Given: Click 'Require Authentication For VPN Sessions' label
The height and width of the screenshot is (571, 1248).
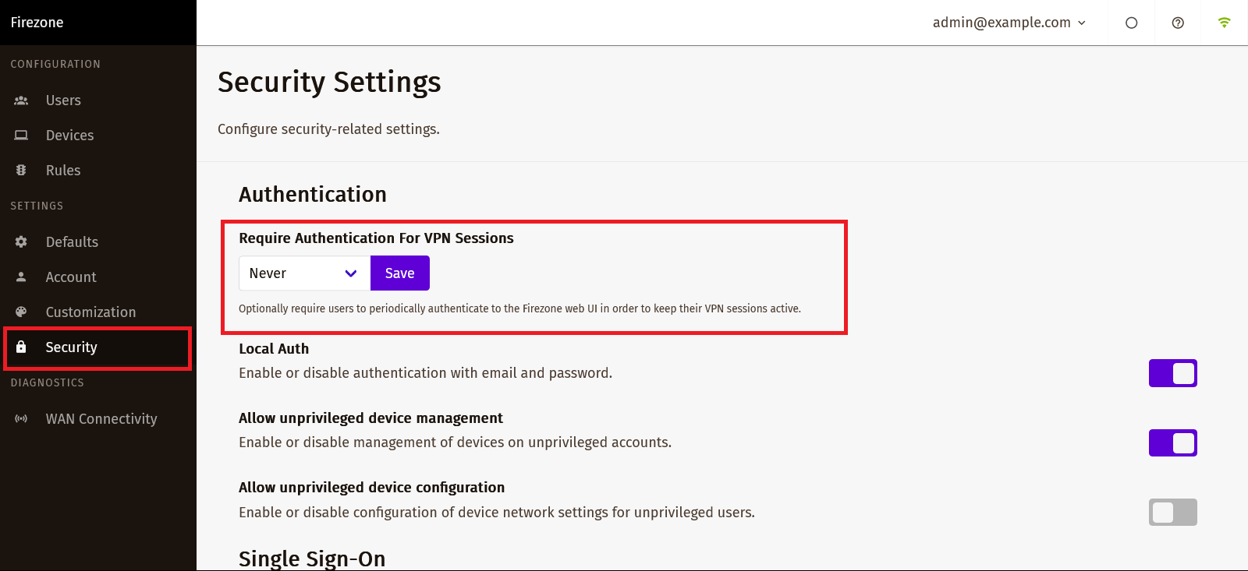Looking at the screenshot, I should pos(376,238).
